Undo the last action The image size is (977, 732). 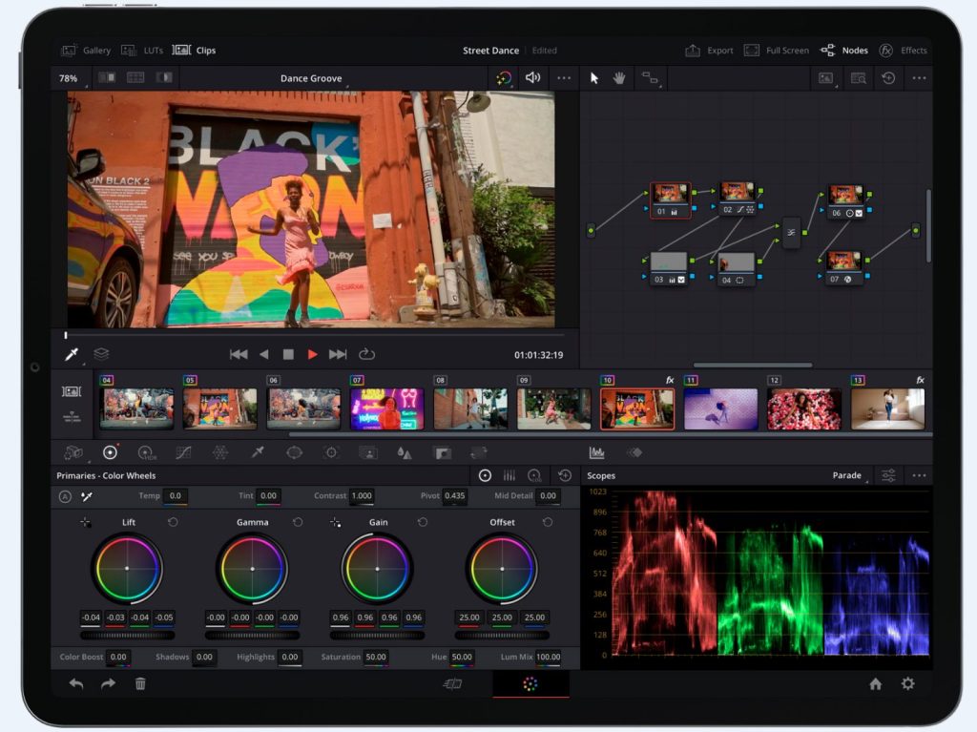(76, 684)
